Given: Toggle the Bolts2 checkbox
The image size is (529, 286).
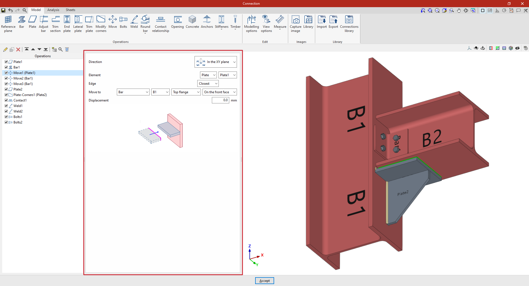Looking at the screenshot, I should (6, 122).
